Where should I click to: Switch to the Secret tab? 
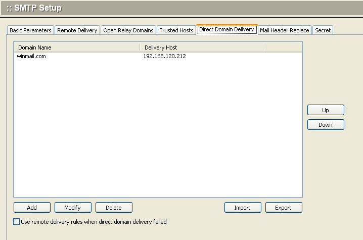[x=323, y=30]
